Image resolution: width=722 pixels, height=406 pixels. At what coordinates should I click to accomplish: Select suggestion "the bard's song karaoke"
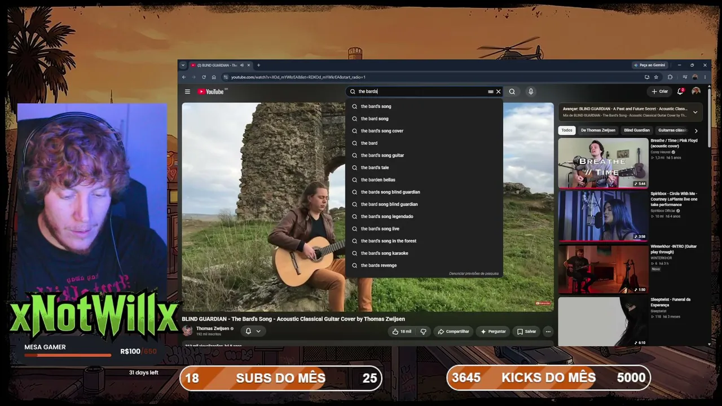pyautogui.click(x=424, y=253)
